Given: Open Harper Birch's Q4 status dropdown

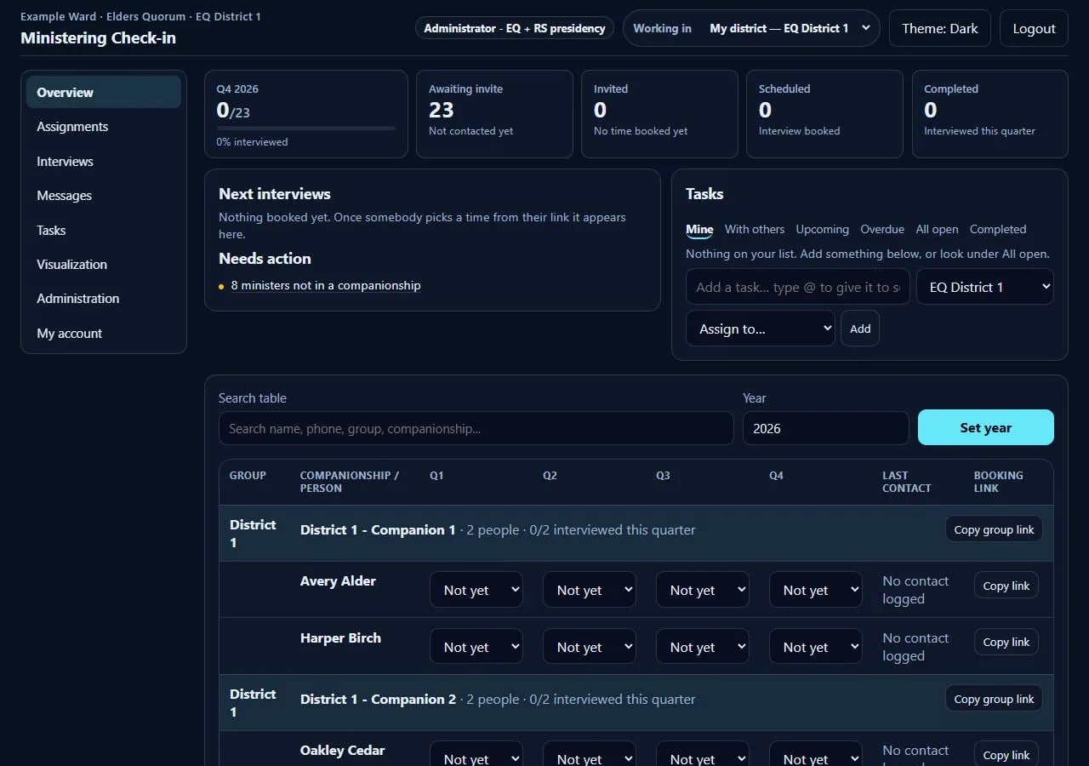Looking at the screenshot, I should click(x=815, y=647).
